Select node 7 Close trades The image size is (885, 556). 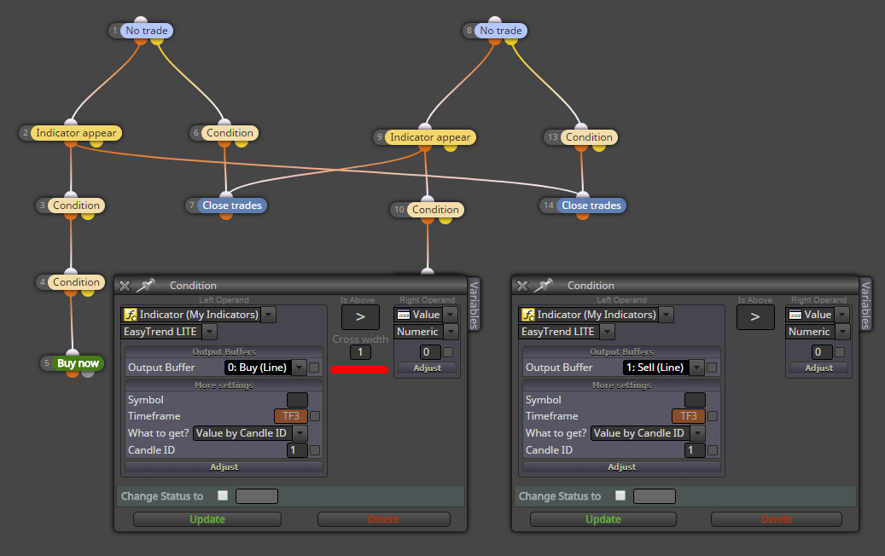pos(232,206)
